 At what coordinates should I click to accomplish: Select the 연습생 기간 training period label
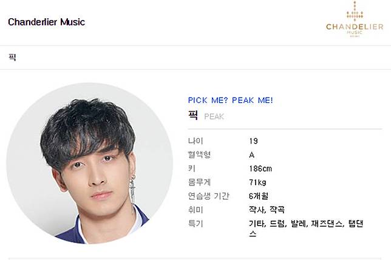tap(208, 196)
